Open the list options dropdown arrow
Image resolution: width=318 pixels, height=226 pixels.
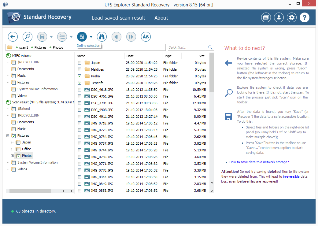71,37
